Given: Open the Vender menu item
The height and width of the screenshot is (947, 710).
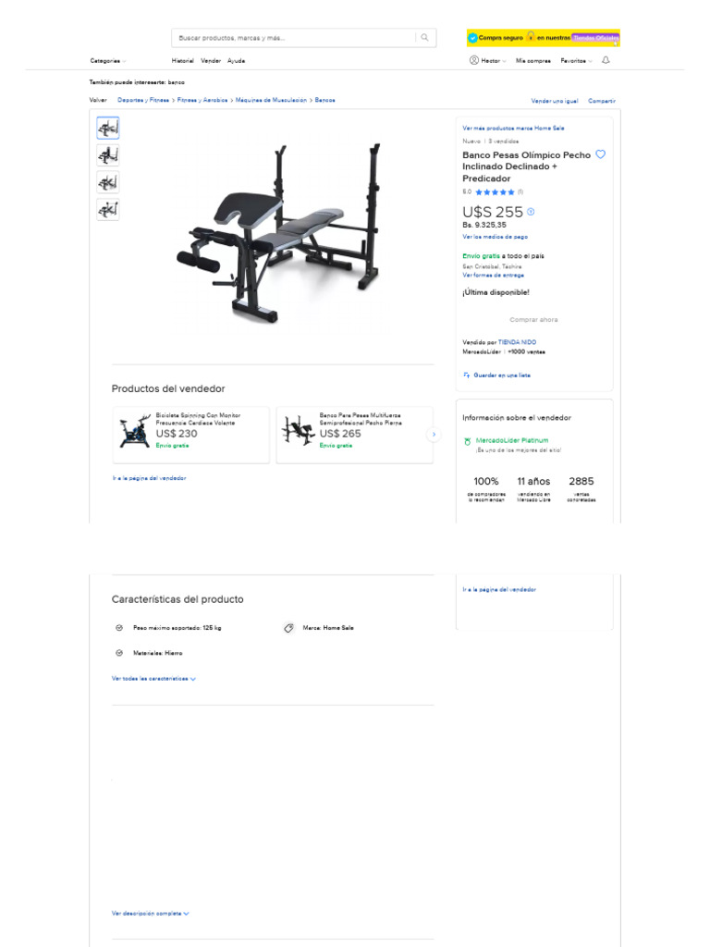Looking at the screenshot, I should tap(211, 61).
